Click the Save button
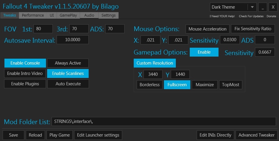The image size is (279, 141). point(14,135)
